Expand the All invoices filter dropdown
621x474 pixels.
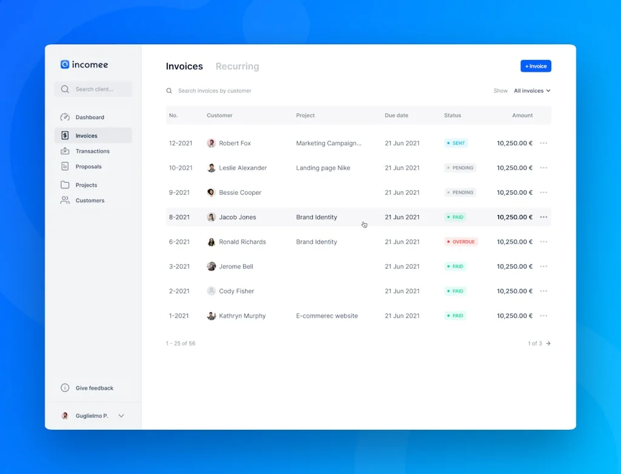point(532,91)
